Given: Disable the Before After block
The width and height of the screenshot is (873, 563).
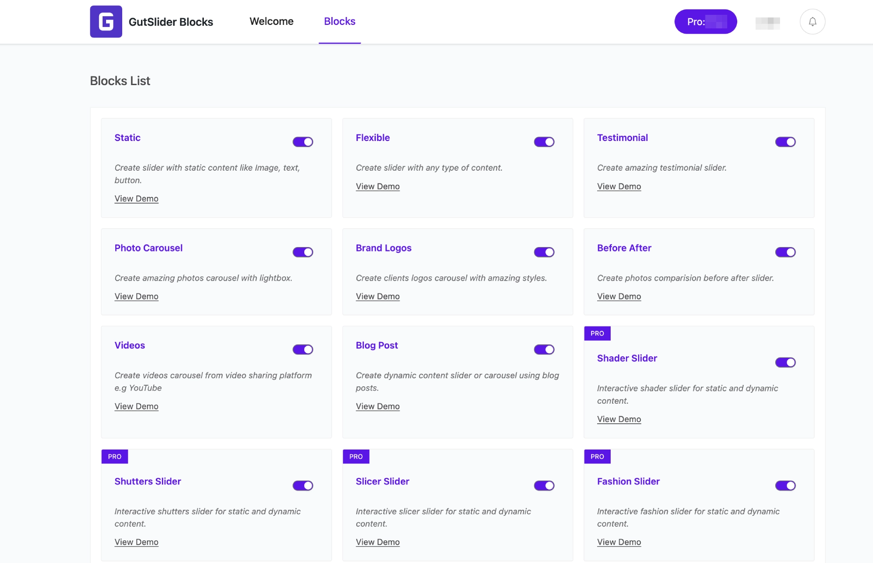Looking at the screenshot, I should pyautogui.click(x=785, y=252).
